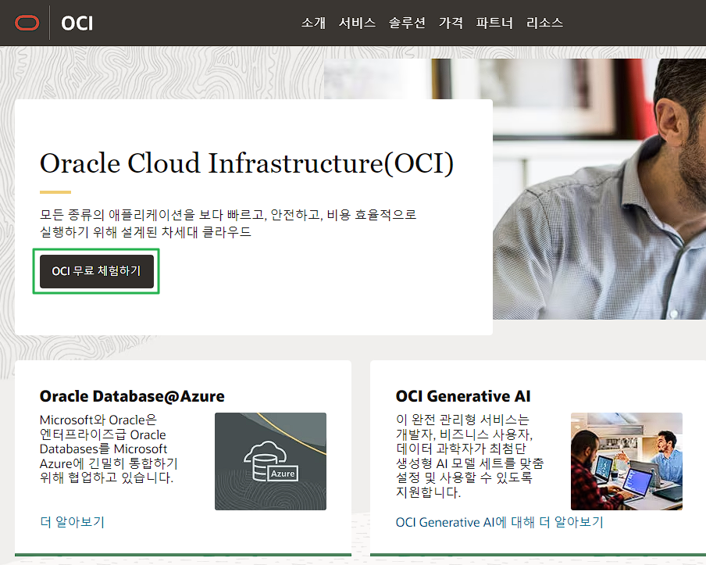The width and height of the screenshot is (706, 565).
Task: Open the 소개 menu item
Action: point(313,23)
